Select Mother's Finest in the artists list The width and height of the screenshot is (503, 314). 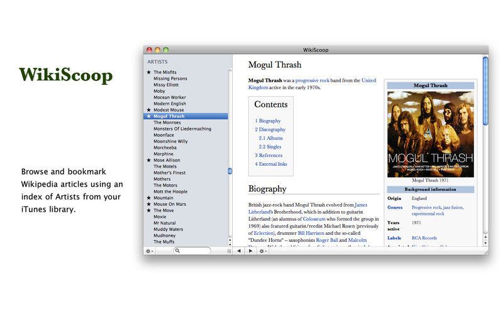pos(169,173)
